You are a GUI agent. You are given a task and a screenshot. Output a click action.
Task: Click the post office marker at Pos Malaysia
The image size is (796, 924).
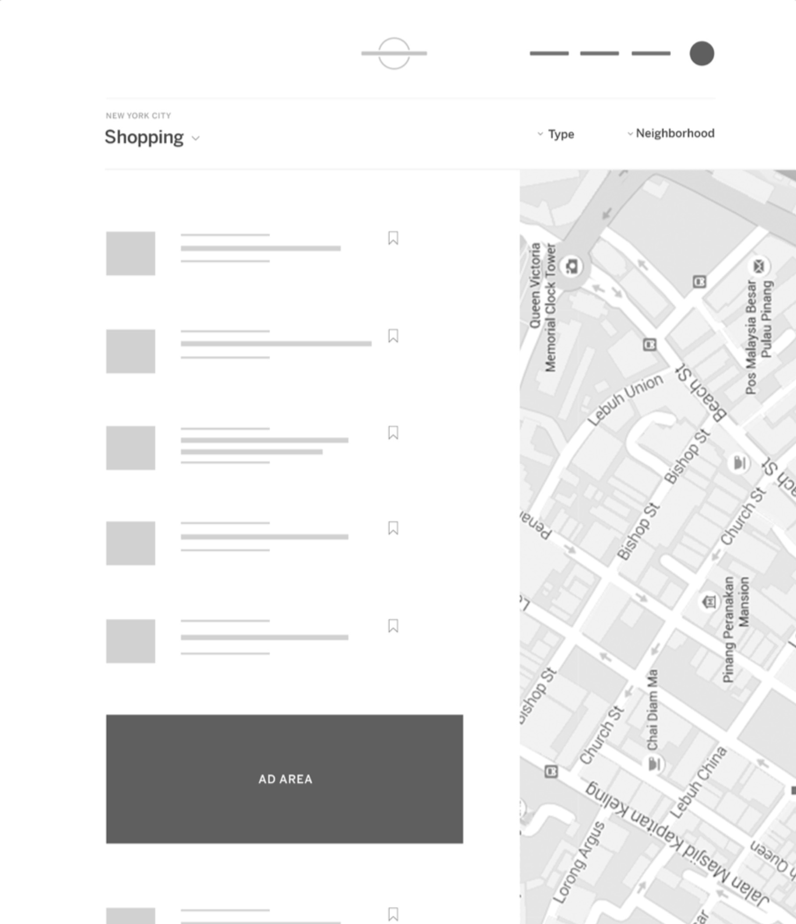point(759,266)
